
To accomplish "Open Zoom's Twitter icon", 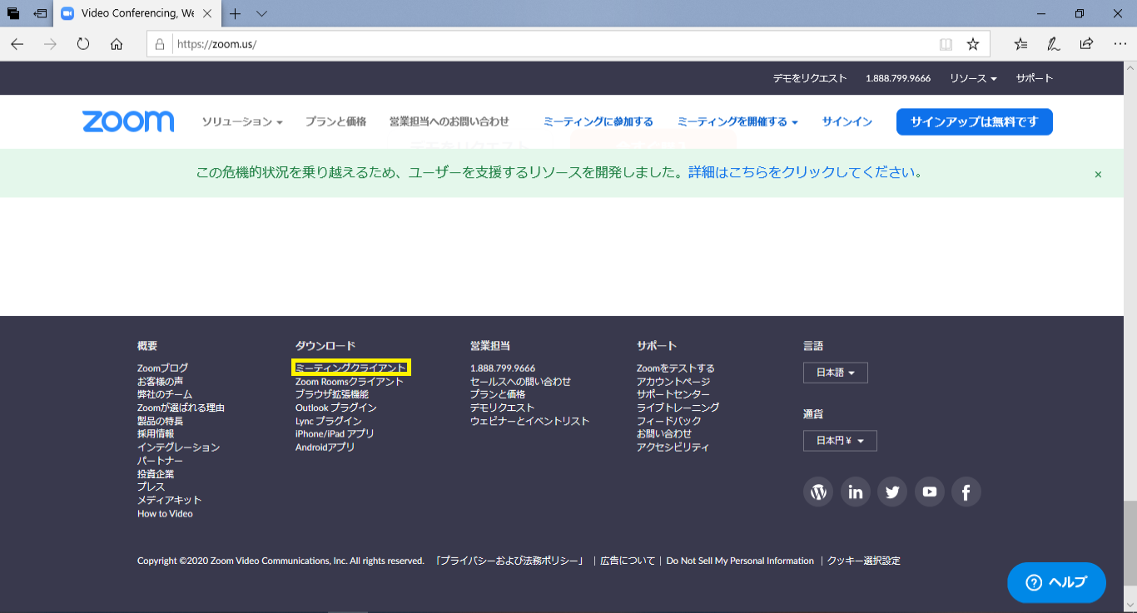I will click(892, 492).
